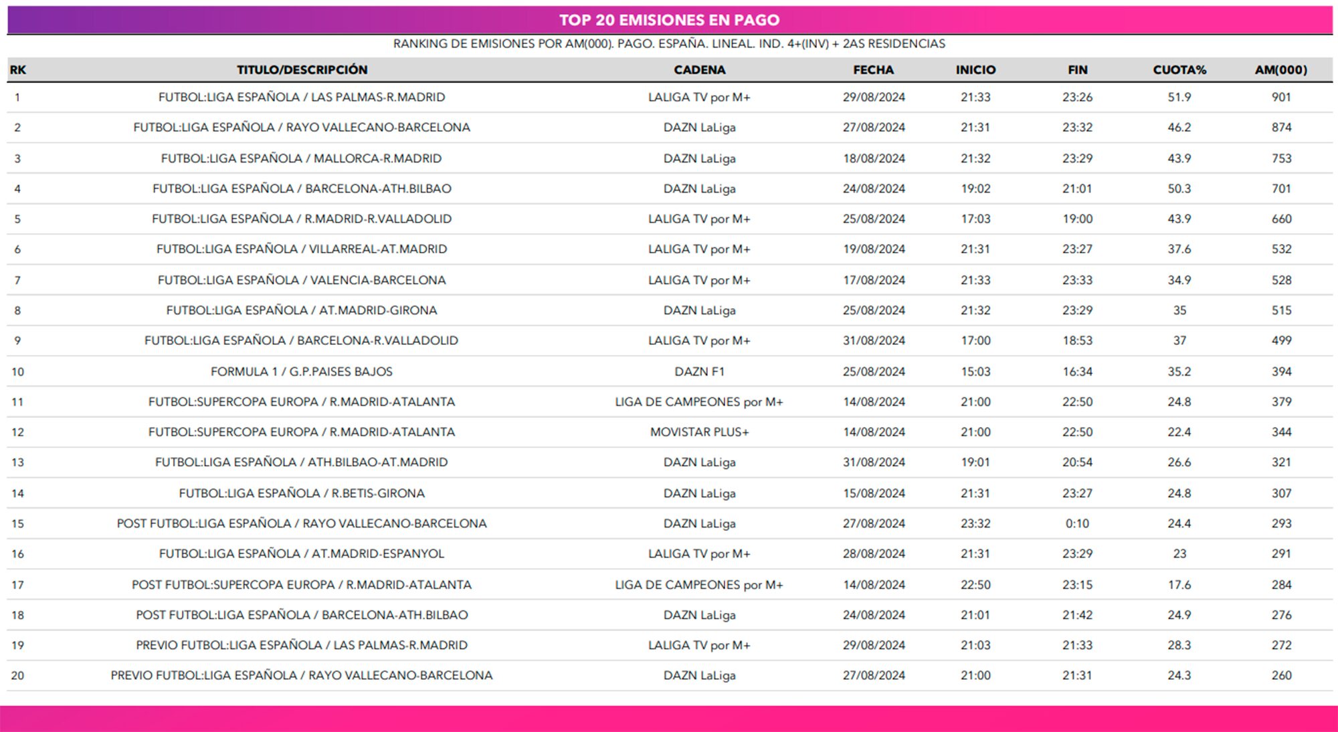
Task: Select the R.BETIS-GIRONA match title
Action: [302, 493]
